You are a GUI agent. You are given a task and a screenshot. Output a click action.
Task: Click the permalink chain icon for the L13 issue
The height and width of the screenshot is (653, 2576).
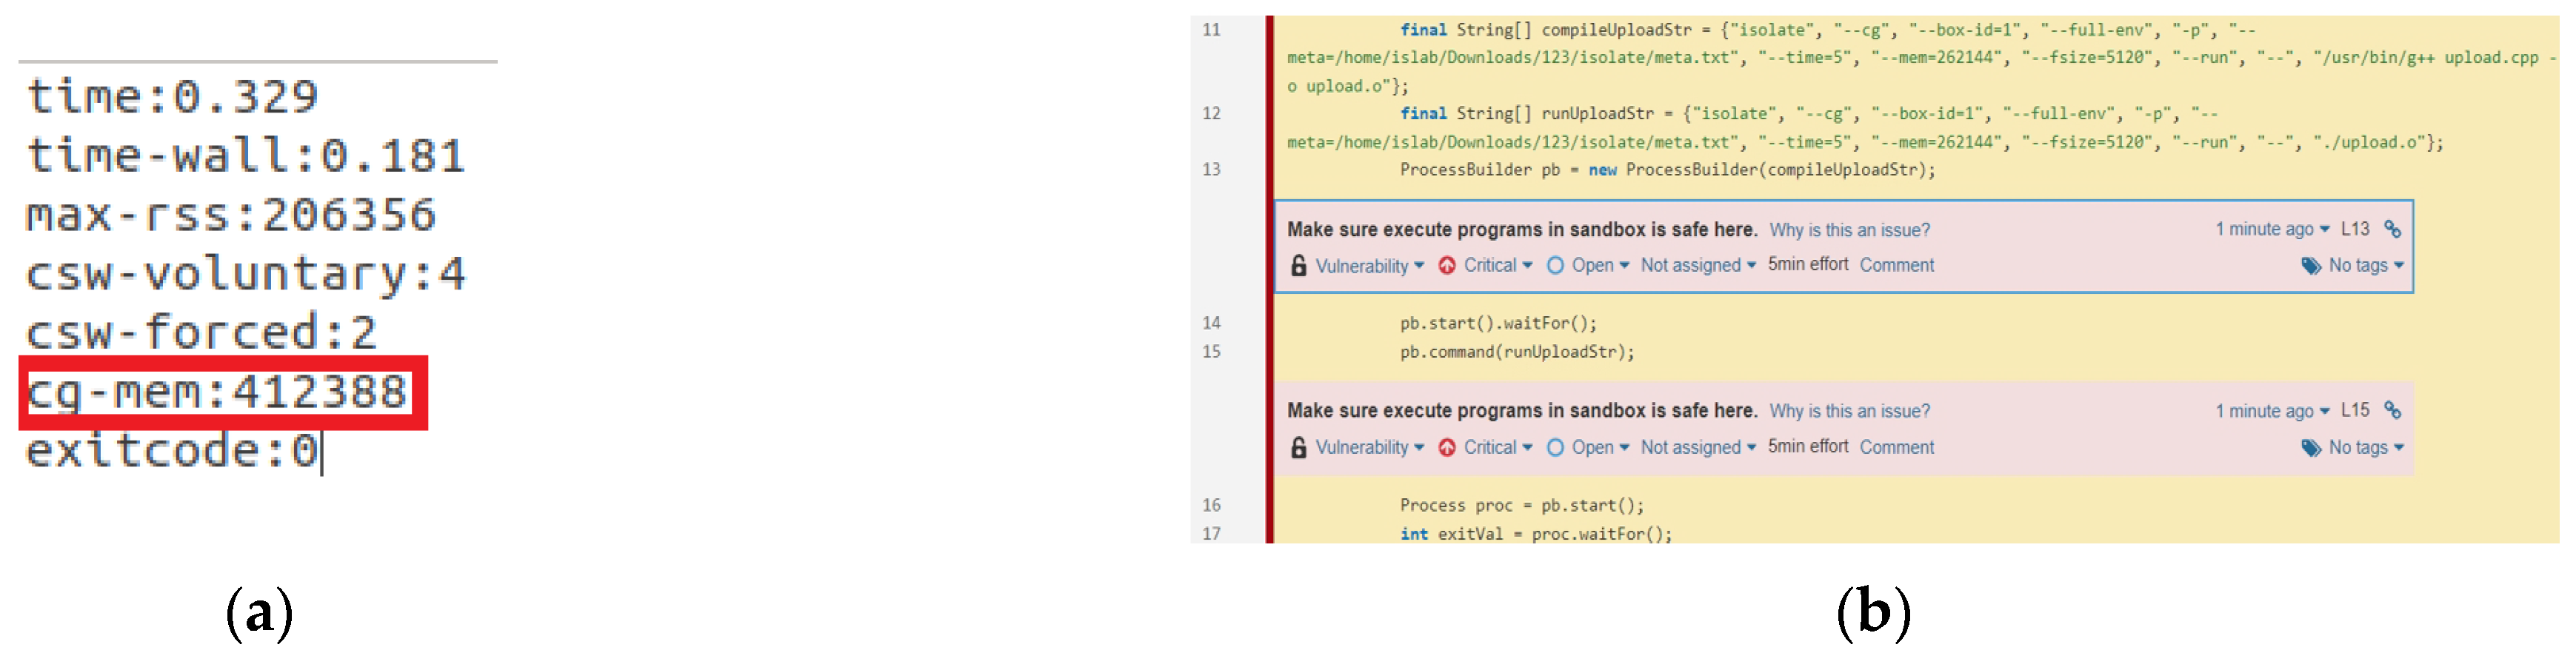point(2392,229)
